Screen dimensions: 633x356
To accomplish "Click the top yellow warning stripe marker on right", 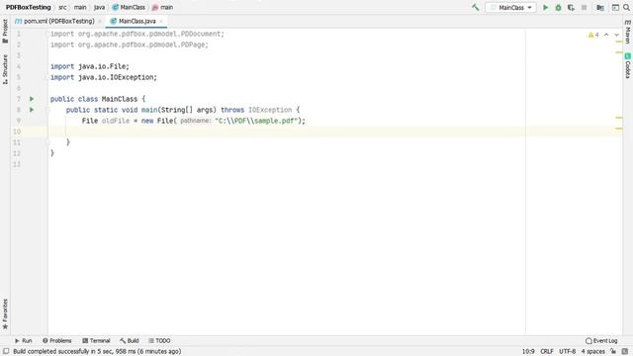I will [619, 42].
